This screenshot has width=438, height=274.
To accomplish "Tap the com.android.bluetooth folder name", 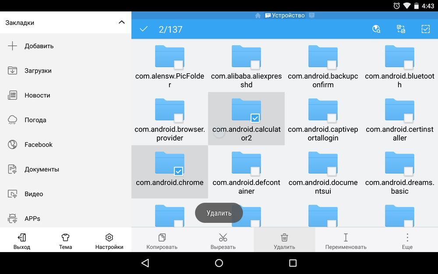I will pyautogui.click(x=400, y=80).
